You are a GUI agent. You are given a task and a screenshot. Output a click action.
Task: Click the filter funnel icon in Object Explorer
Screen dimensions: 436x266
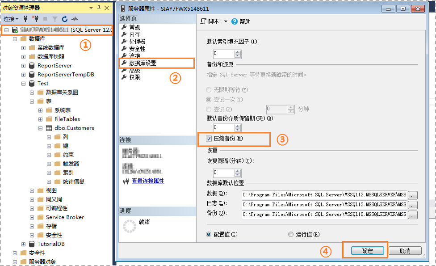[x=55, y=19]
